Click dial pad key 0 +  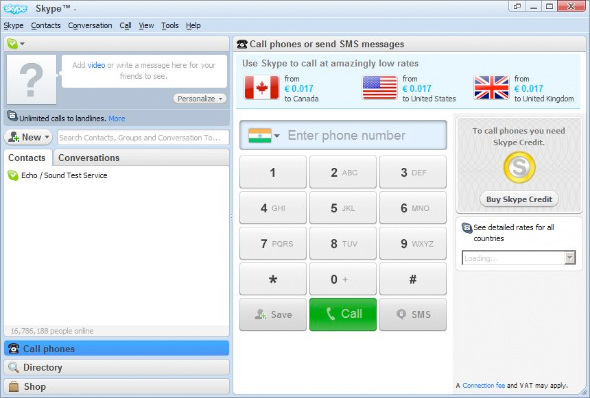click(x=343, y=279)
